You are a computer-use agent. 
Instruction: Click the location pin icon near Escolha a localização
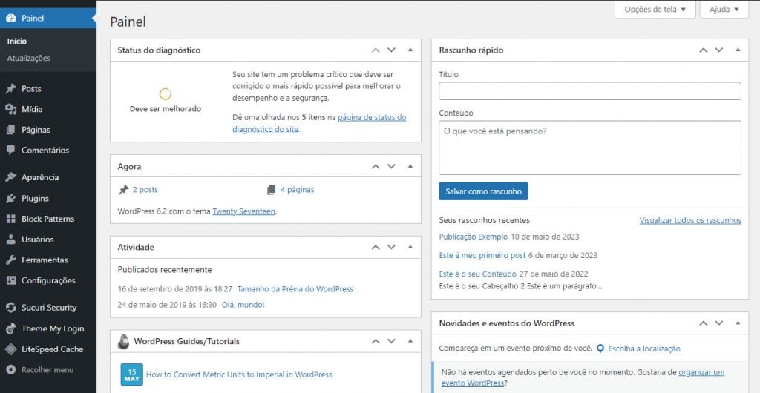click(600, 349)
